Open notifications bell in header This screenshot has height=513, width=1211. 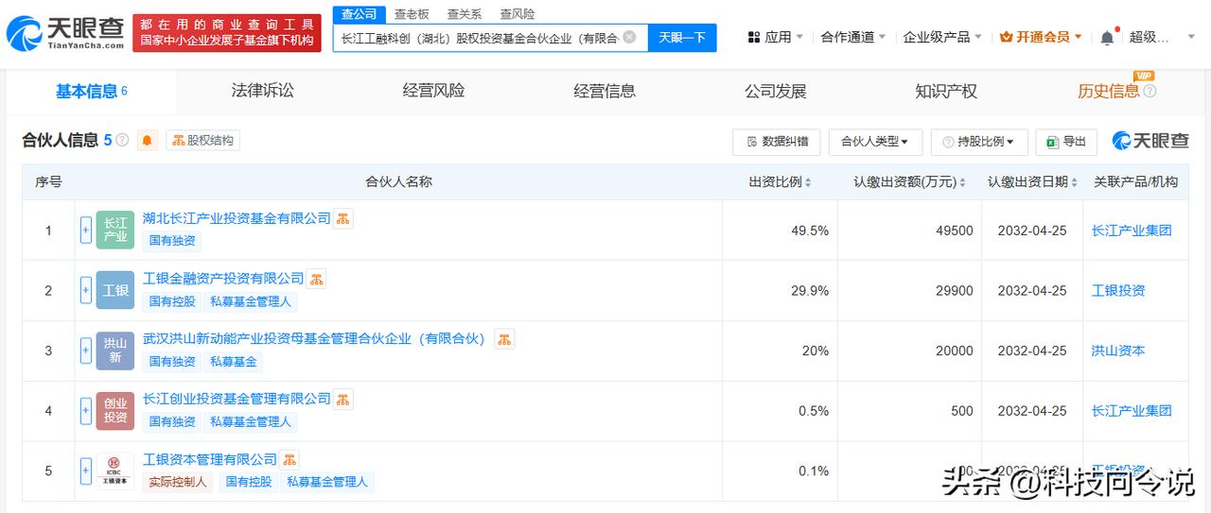tap(1107, 37)
